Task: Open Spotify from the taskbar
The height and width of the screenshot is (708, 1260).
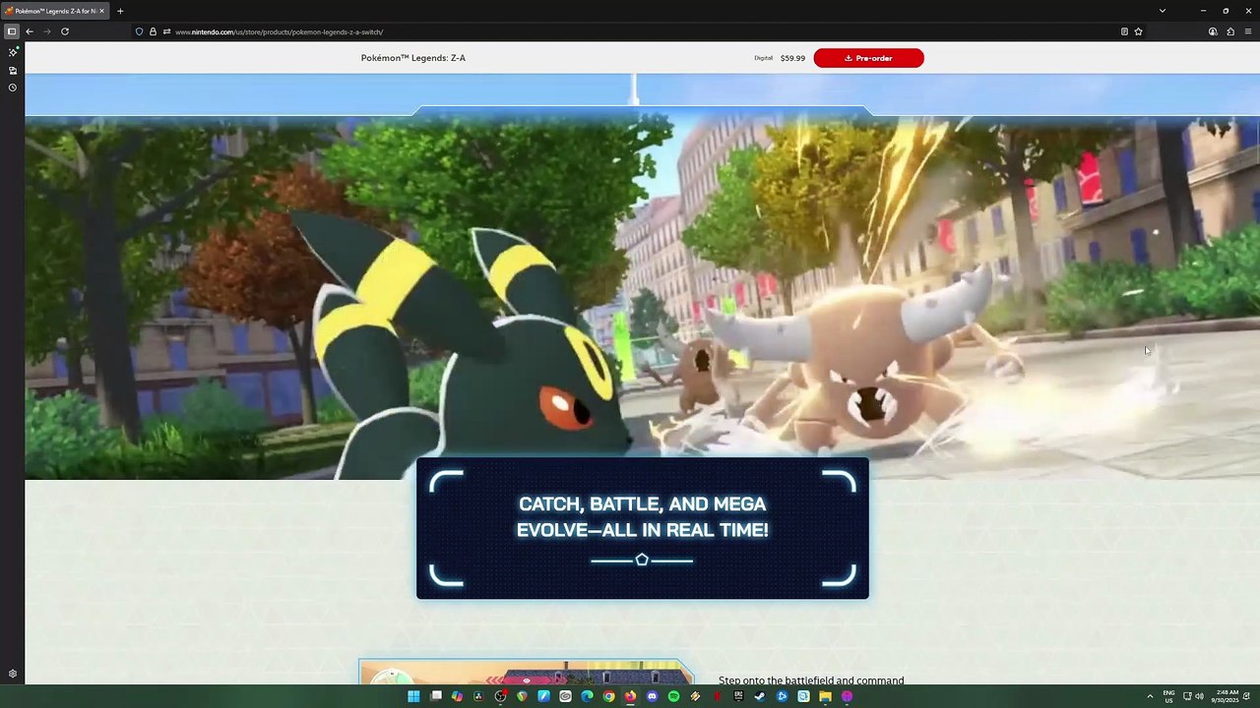Action: (x=673, y=696)
